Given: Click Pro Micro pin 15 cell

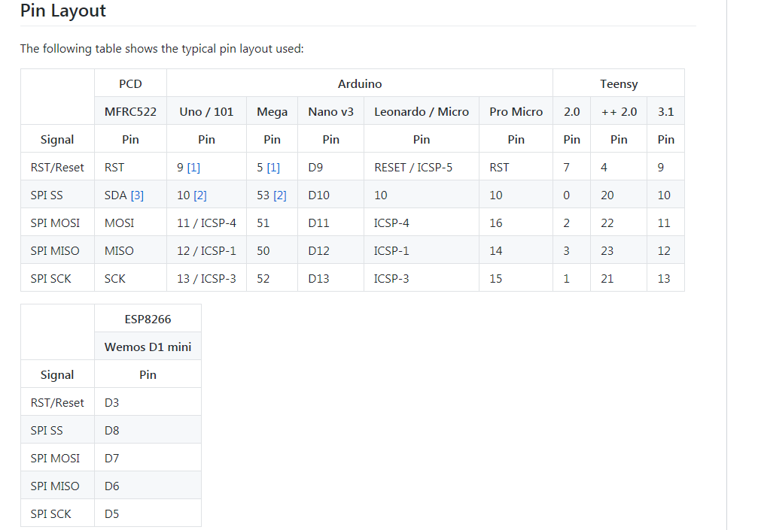Looking at the screenshot, I should coord(516,279).
